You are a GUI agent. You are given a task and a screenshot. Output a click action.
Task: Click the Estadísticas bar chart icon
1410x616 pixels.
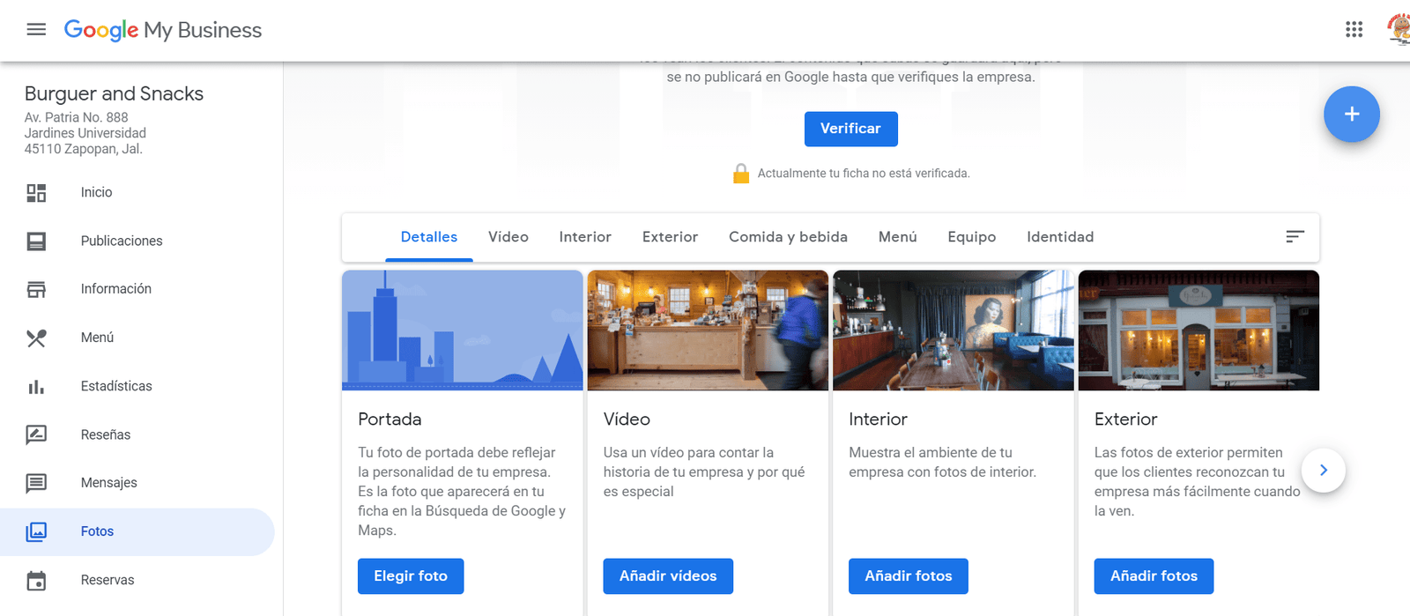tap(36, 387)
